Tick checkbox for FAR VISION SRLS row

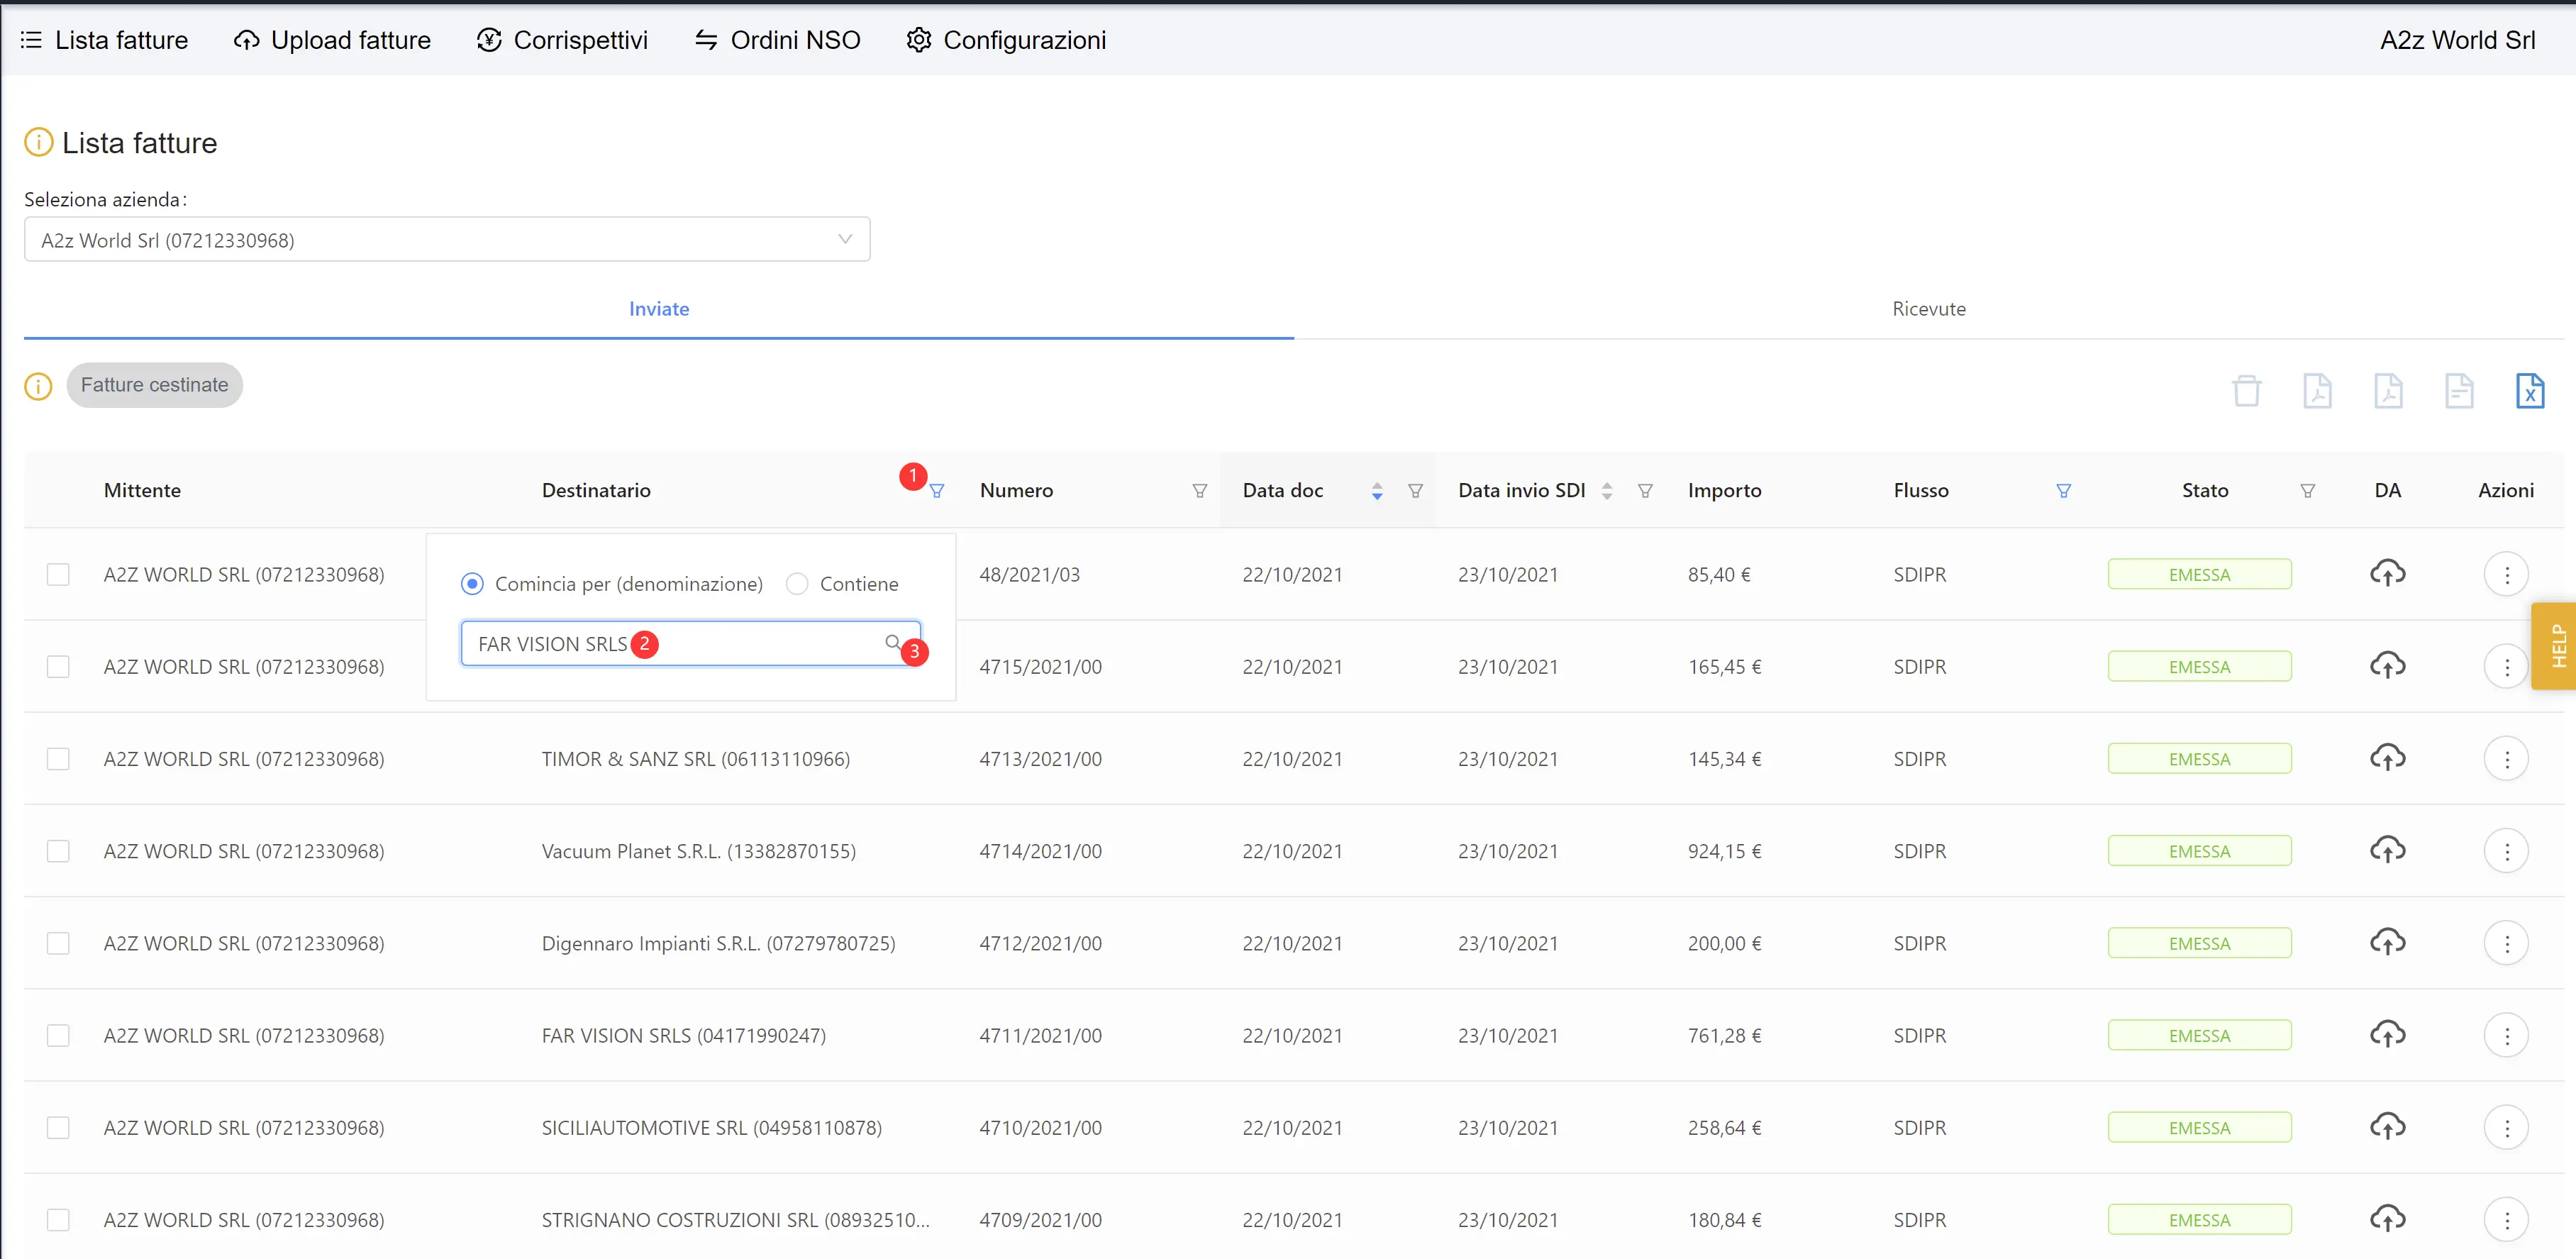[58, 1035]
